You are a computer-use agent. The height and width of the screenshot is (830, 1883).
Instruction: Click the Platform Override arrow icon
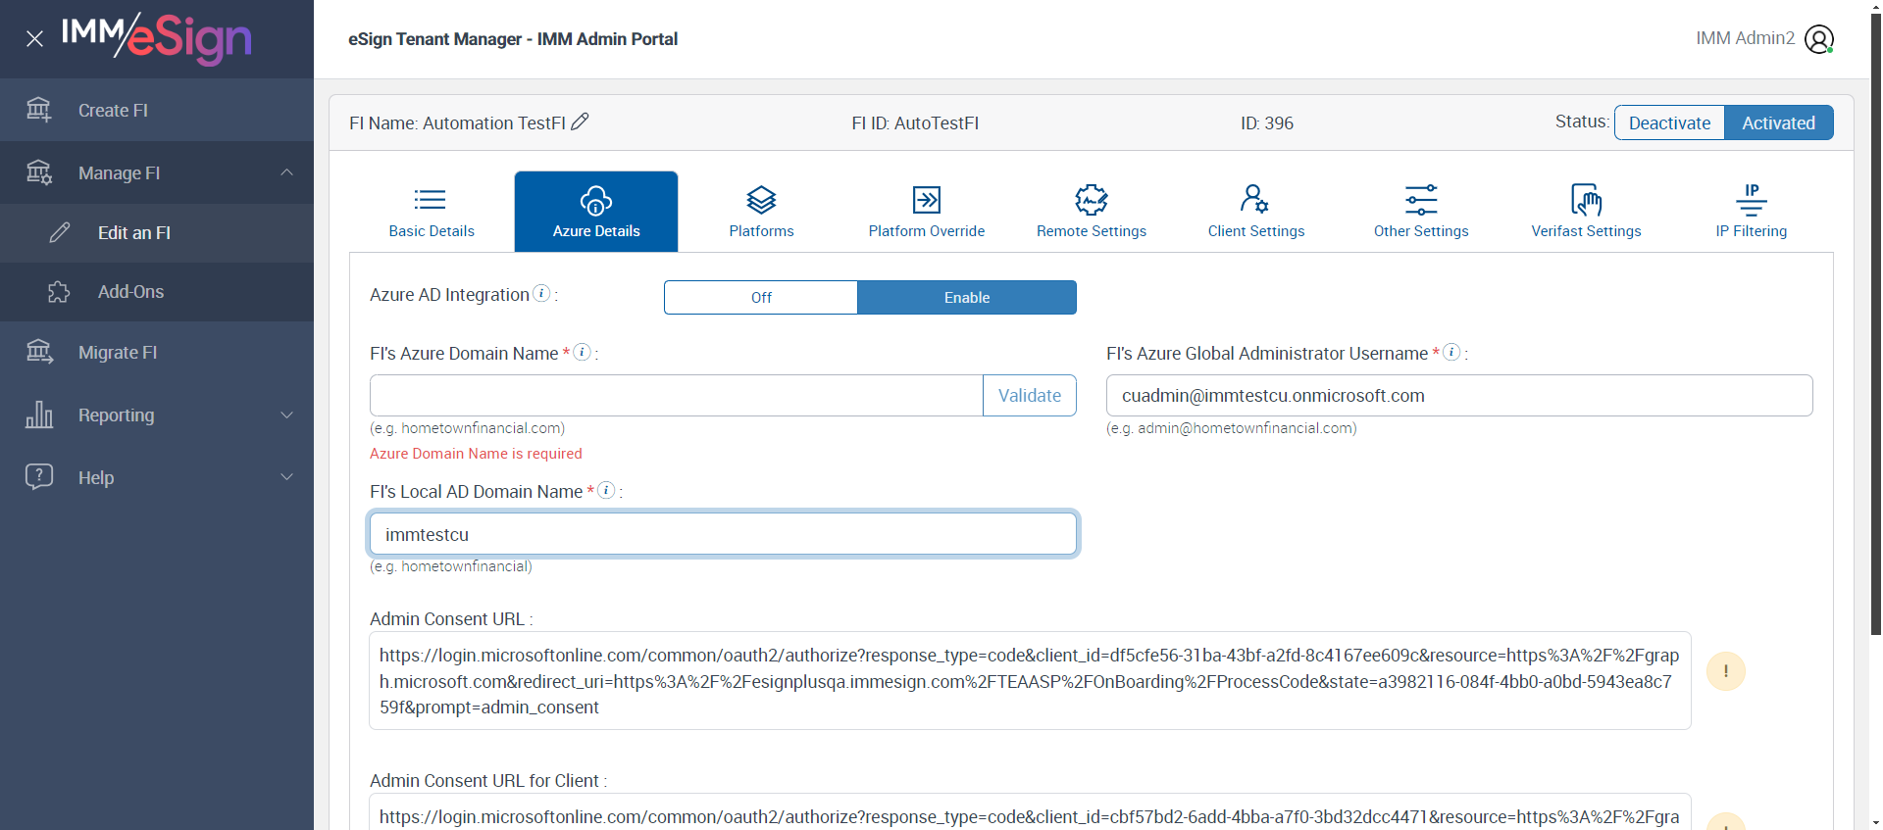927,200
